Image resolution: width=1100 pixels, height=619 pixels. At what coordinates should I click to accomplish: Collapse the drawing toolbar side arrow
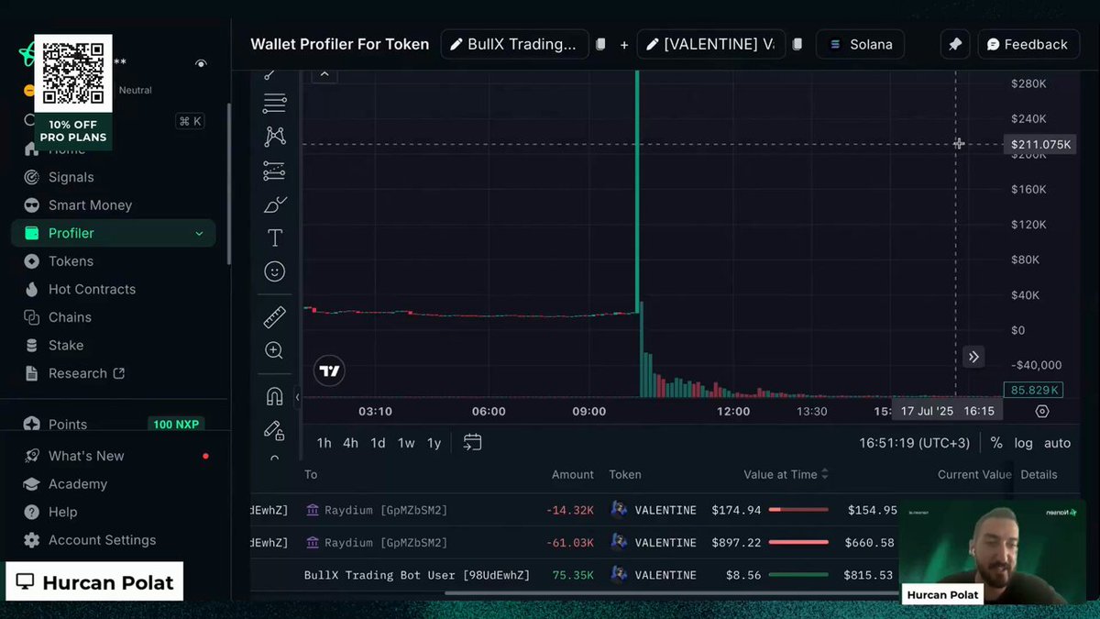coord(297,397)
